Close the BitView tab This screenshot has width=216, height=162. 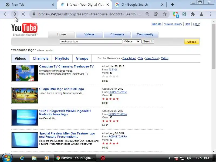[108, 5]
